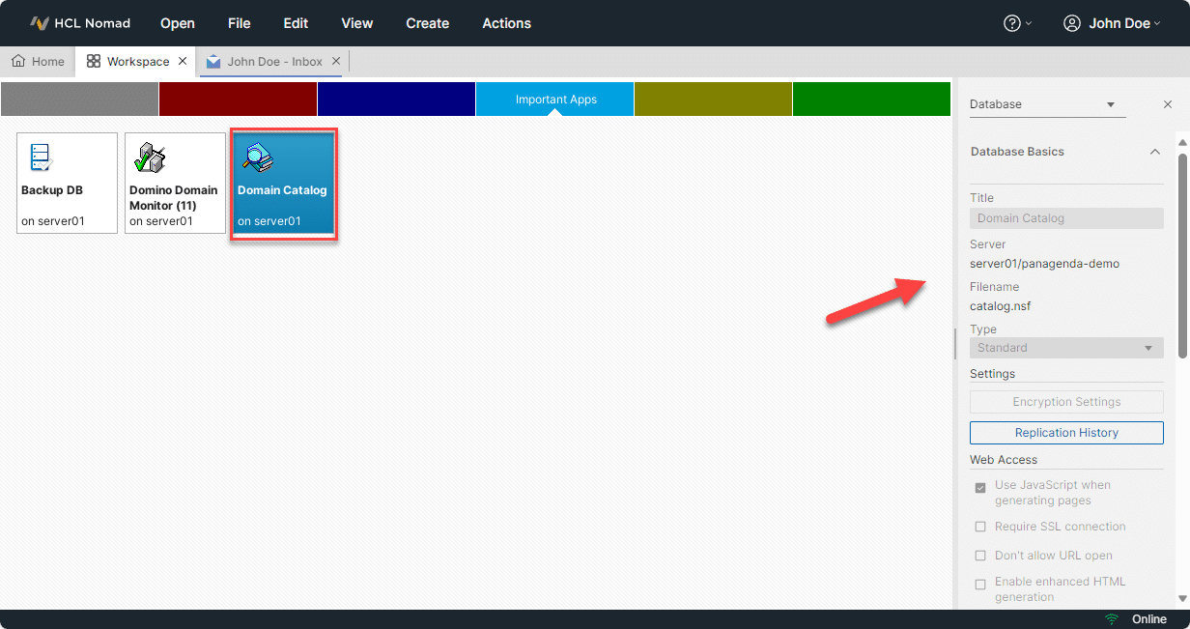Open the Type Standard dropdown
This screenshot has width=1190, height=629.
[x=1066, y=348]
